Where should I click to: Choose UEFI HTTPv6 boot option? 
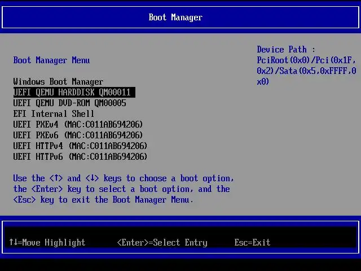80,157
